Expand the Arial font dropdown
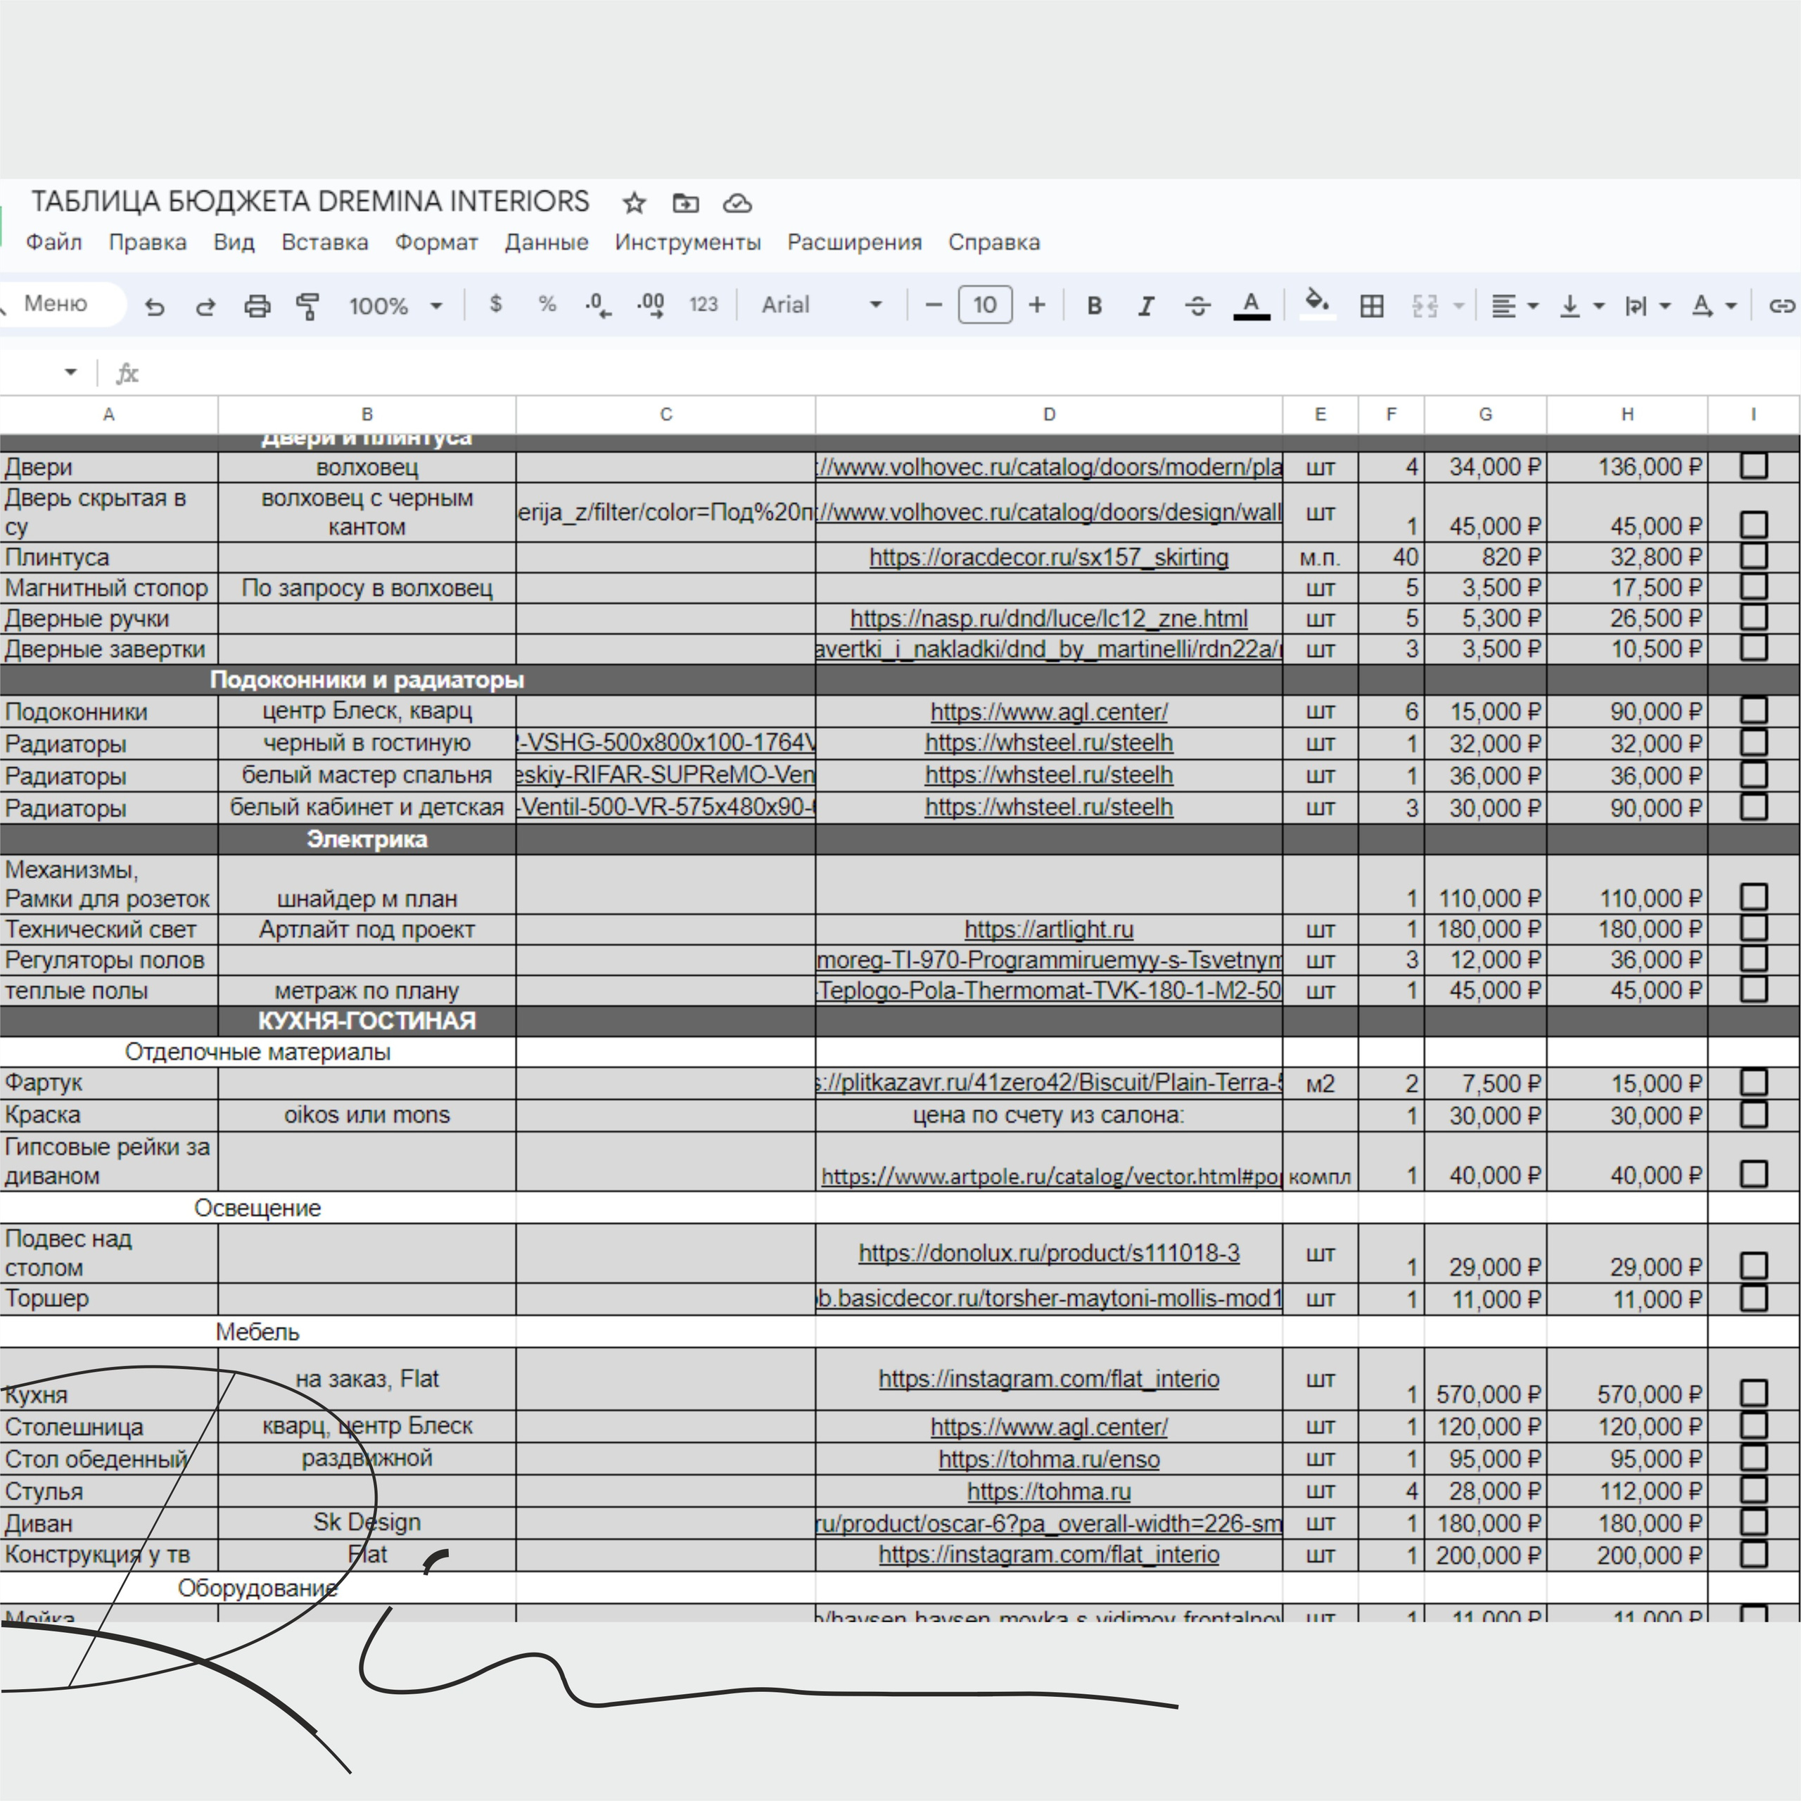Image resolution: width=1801 pixels, height=1801 pixels. pos(821,306)
